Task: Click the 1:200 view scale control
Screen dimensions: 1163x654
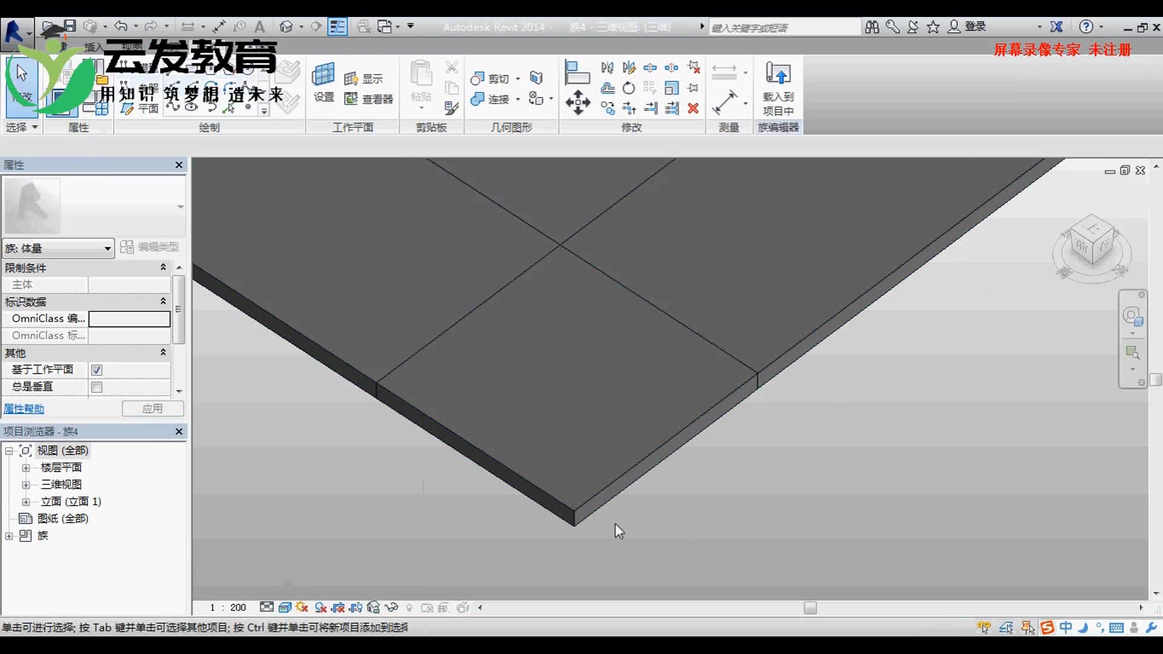Action: click(227, 607)
